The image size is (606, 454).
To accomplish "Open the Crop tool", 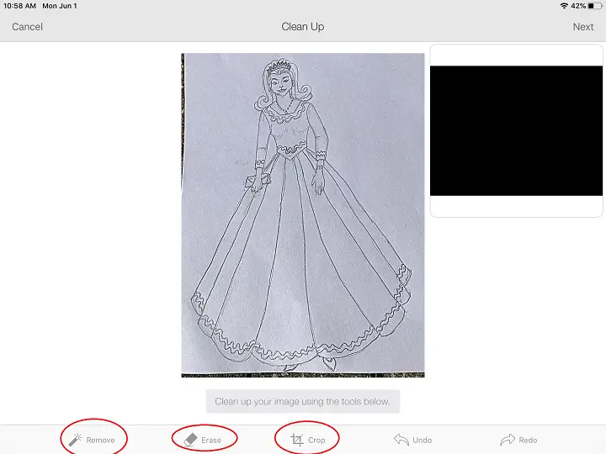I will tap(308, 440).
